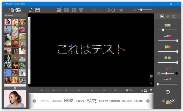This screenshot has width=183, height=111.
Task: Open the add photos icon in the top-left toolbar
Action: click(18, 10)
